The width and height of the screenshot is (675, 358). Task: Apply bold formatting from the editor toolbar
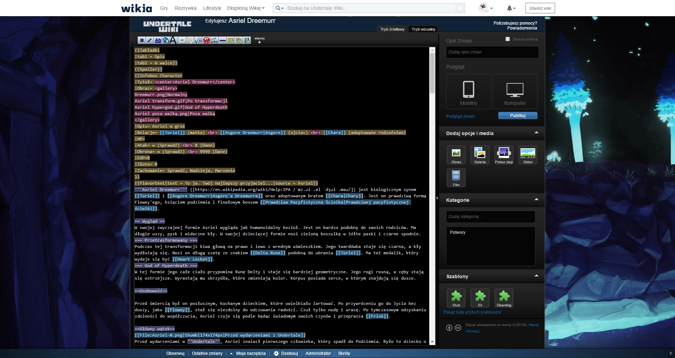click(142, 40)
